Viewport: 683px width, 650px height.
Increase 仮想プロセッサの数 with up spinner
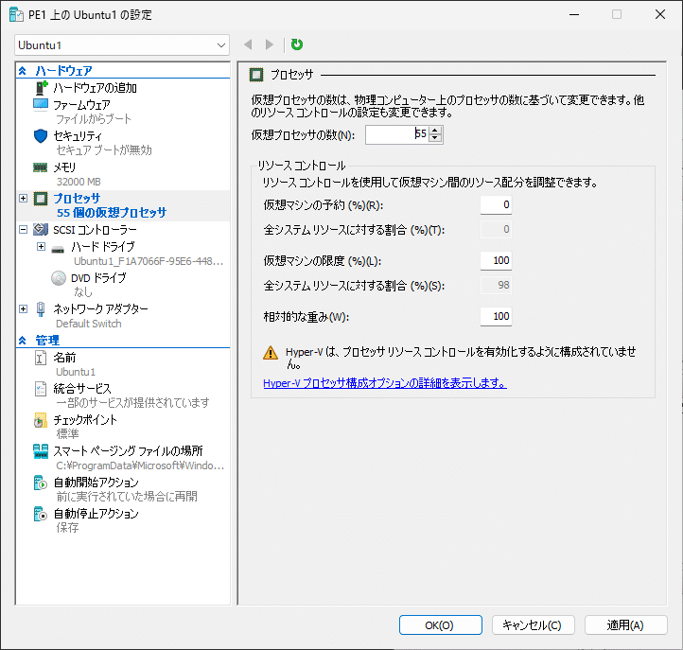[435, 131]
